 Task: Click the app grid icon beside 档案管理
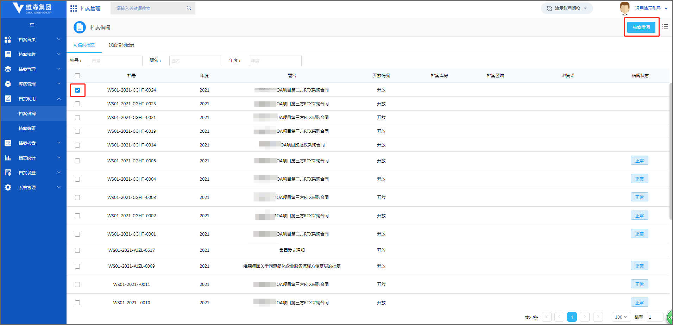coord(74,8)
